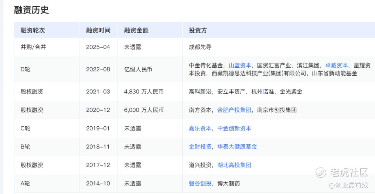Click the 融资时间 column header
This screenshot has height=194, width=375.
[x=98, y=30]
